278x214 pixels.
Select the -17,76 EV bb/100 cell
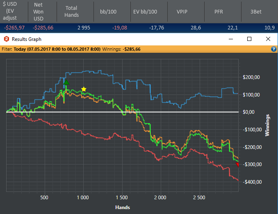click(157, 28)
